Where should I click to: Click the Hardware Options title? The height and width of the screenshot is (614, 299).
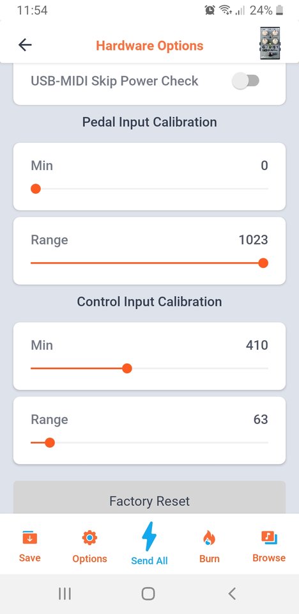[150, 46]
